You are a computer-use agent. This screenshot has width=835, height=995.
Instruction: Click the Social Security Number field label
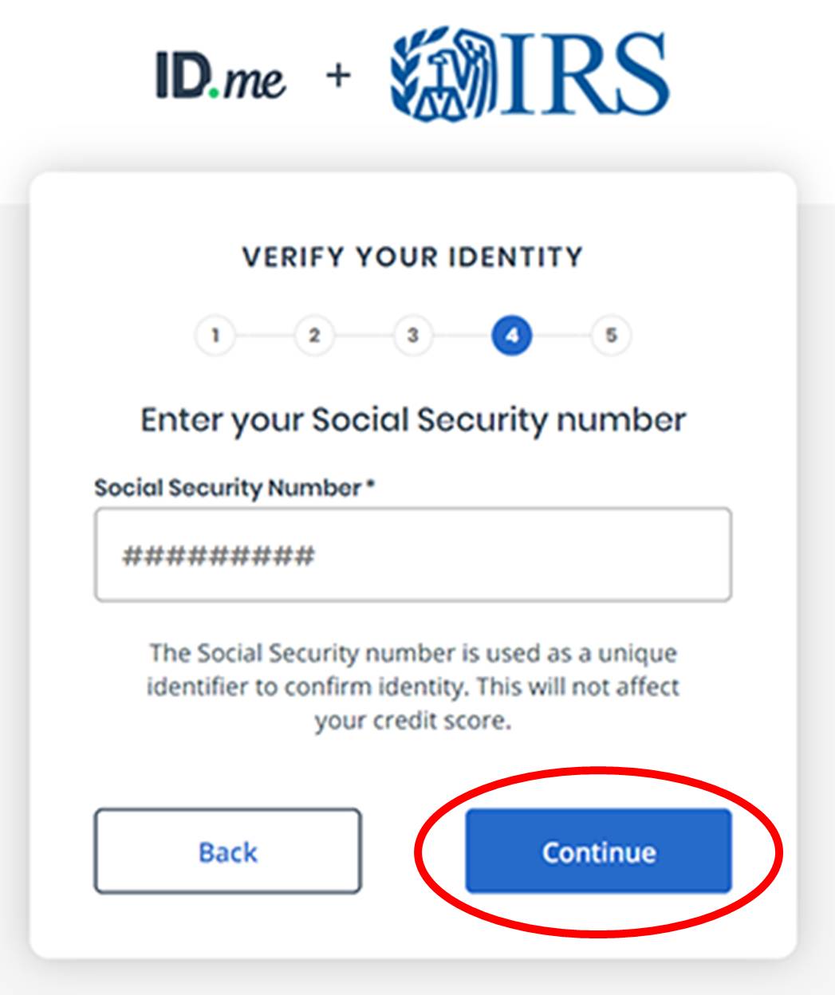tap(227, 488)
